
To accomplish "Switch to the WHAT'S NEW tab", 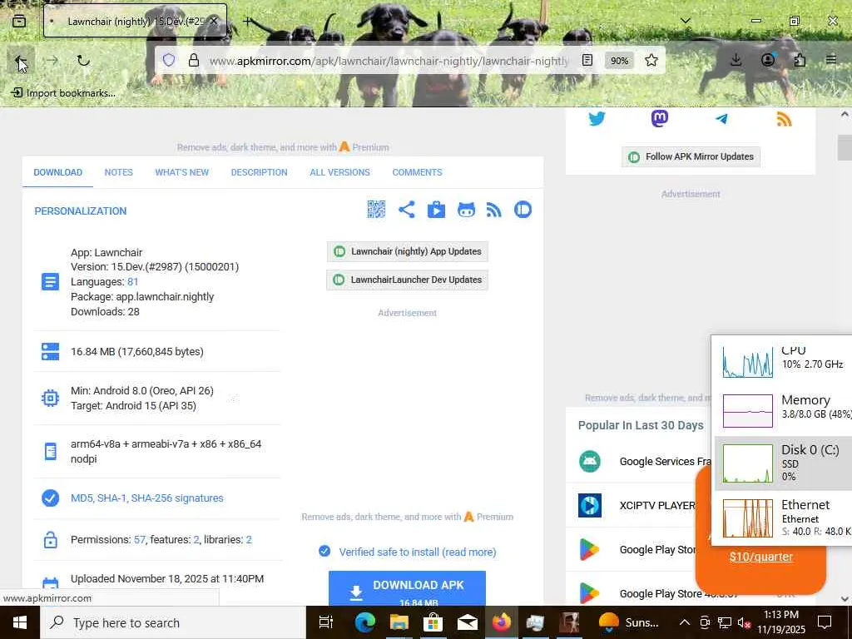I will pos(182,172).
